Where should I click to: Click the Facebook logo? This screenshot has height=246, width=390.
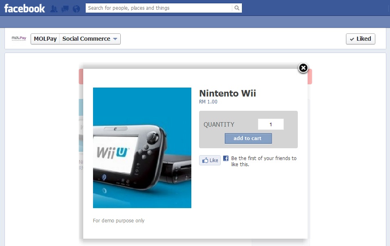pyautogui.click(x=24, y=8)
